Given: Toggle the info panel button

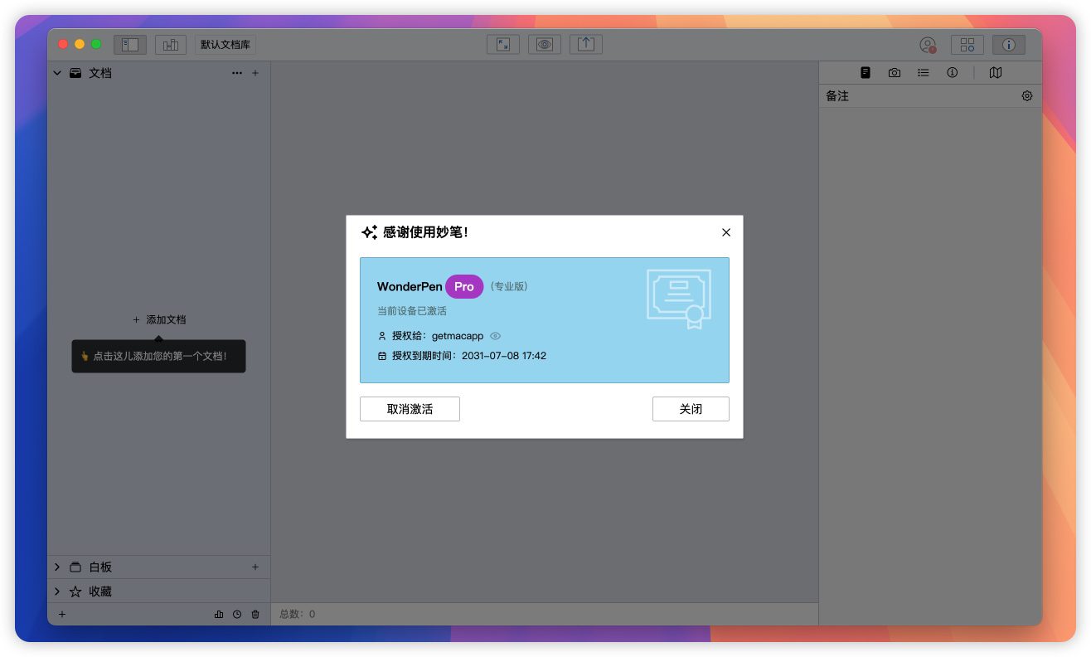Looking at the screenshot, I should (1009, 45).
